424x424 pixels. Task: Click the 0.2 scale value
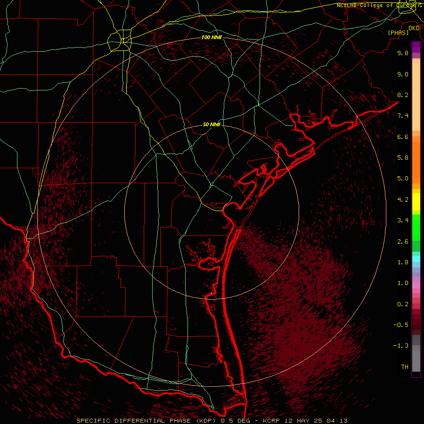(x=403, y=304)
